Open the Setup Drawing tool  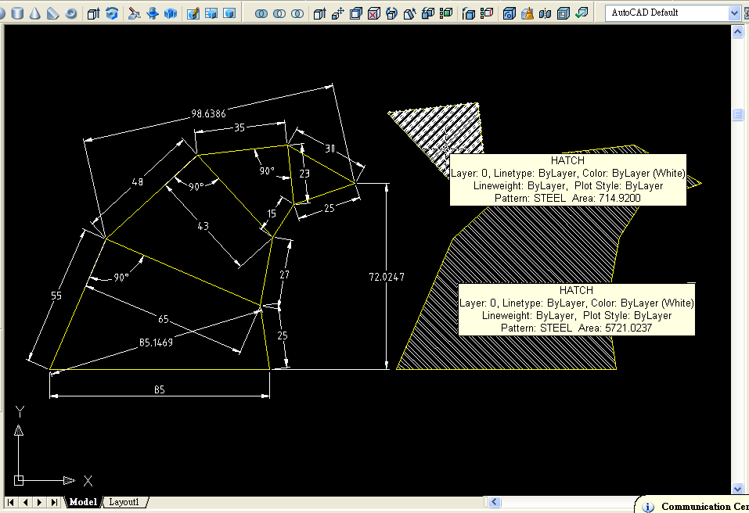point(193,13)
